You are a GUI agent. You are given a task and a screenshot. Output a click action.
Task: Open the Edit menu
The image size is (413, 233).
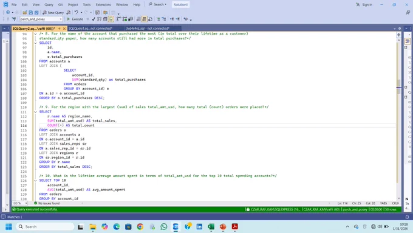(24, 4)
